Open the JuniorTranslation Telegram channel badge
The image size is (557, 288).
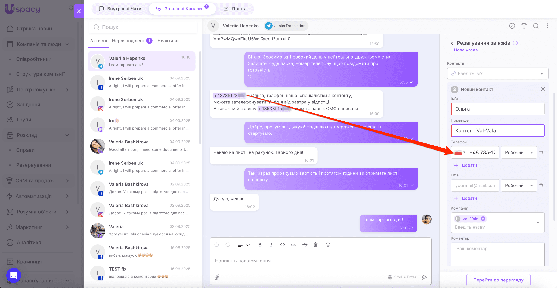tap(286, 26)
